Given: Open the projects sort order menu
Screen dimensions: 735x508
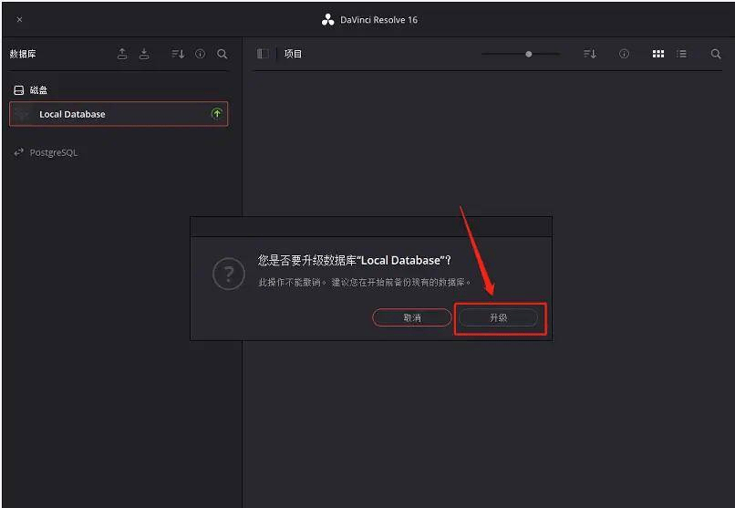Looking at the screenshot, I should pyautogui.click(x=590, y=54).
